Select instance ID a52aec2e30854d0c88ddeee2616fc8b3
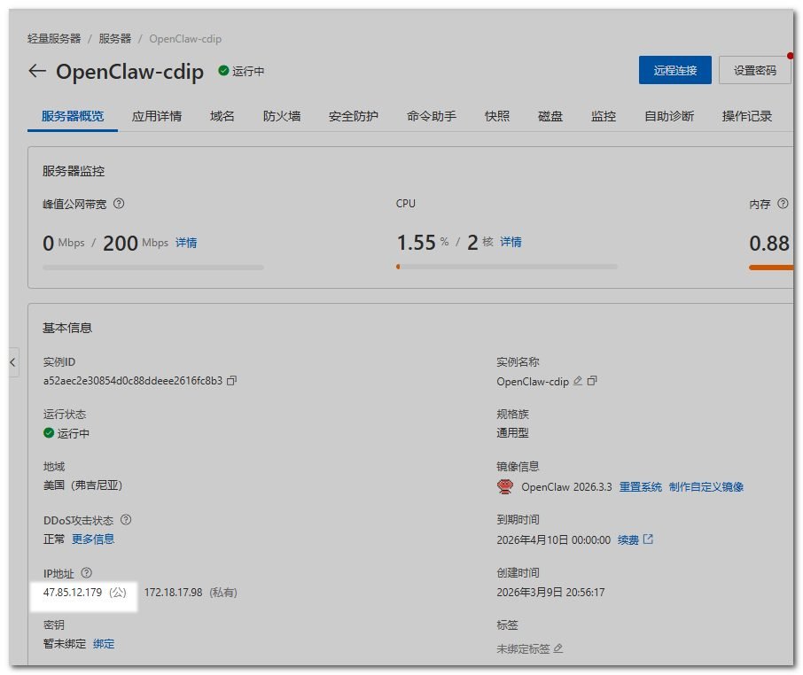Screen dimensions: 803x675 pos(133,381)
